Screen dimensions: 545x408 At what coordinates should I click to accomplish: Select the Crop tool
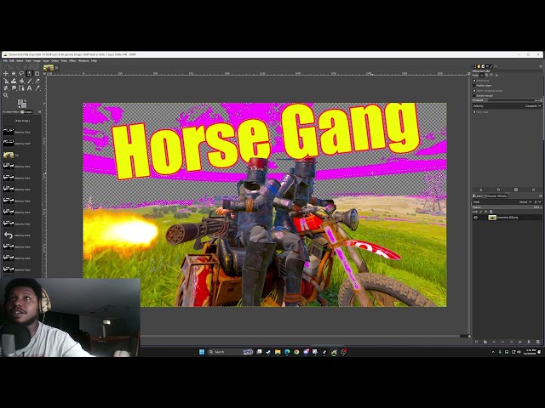point(37,74)
